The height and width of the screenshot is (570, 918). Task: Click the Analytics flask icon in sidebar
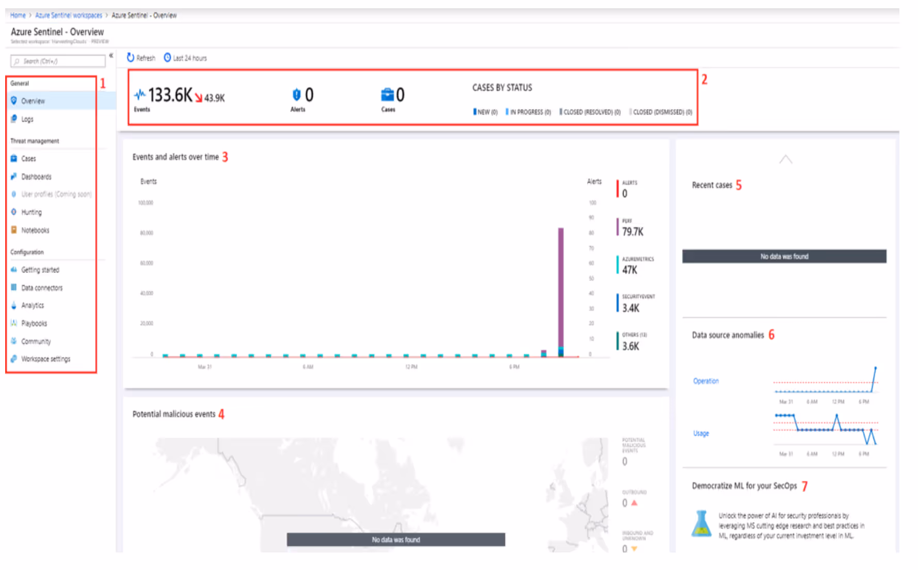[x=14, y=305]
